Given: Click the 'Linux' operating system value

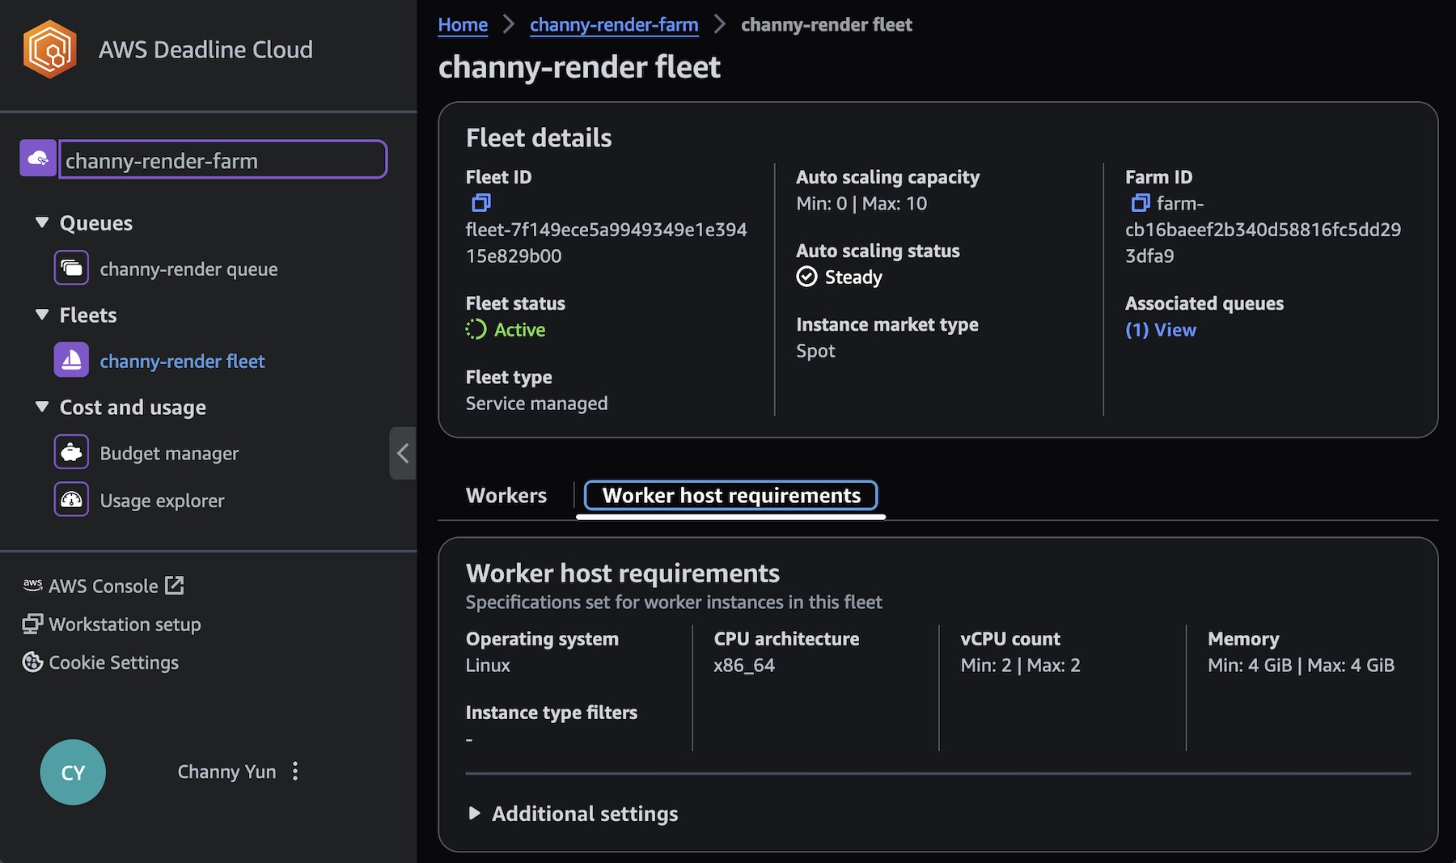Looking at the screenshot, I should click(x=488, y=665).
